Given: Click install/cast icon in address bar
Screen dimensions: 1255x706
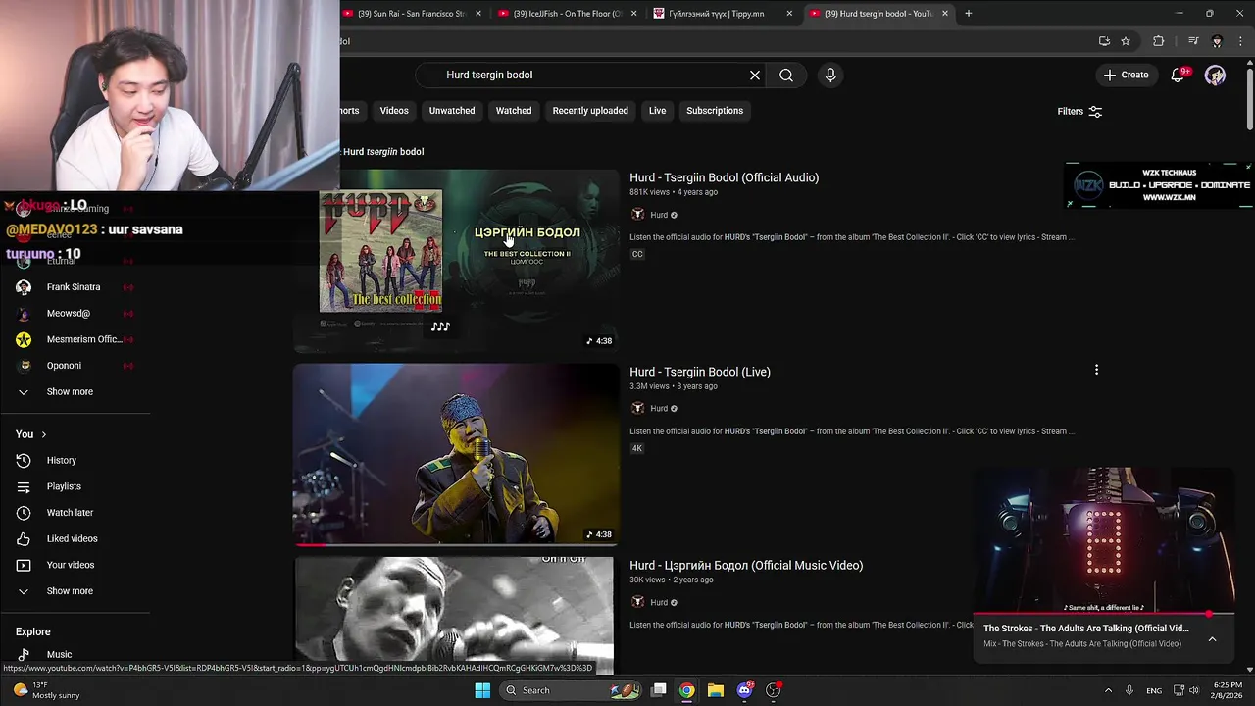Looking at the screenshot, I should [x=1104, y=41].
